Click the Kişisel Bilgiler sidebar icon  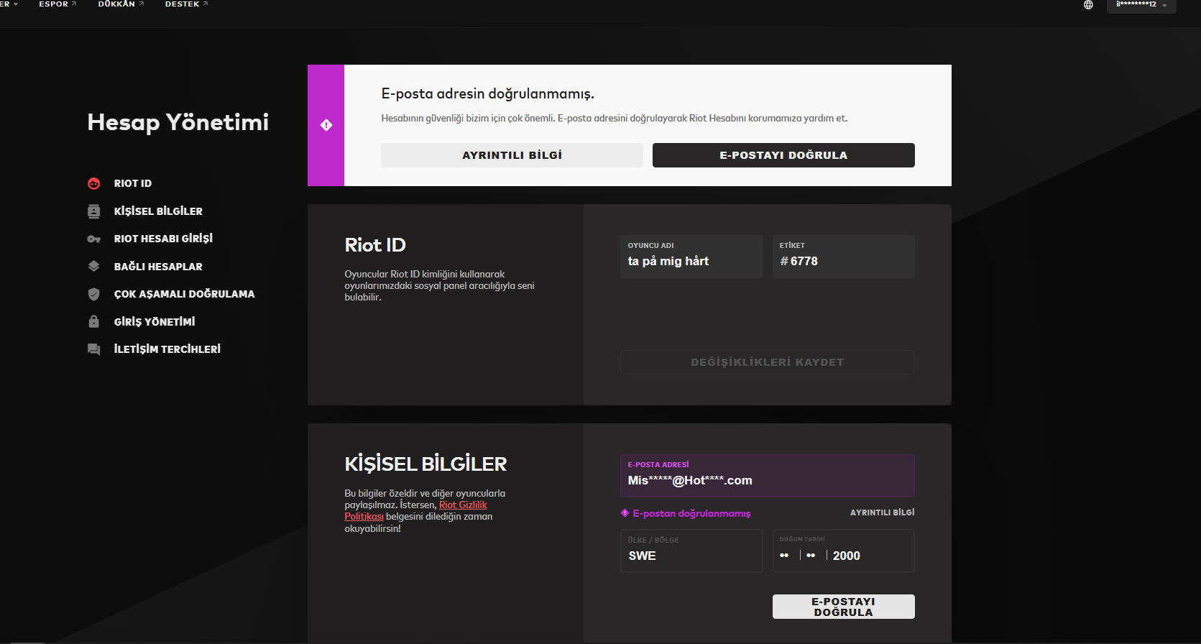[x=93, y=211]
